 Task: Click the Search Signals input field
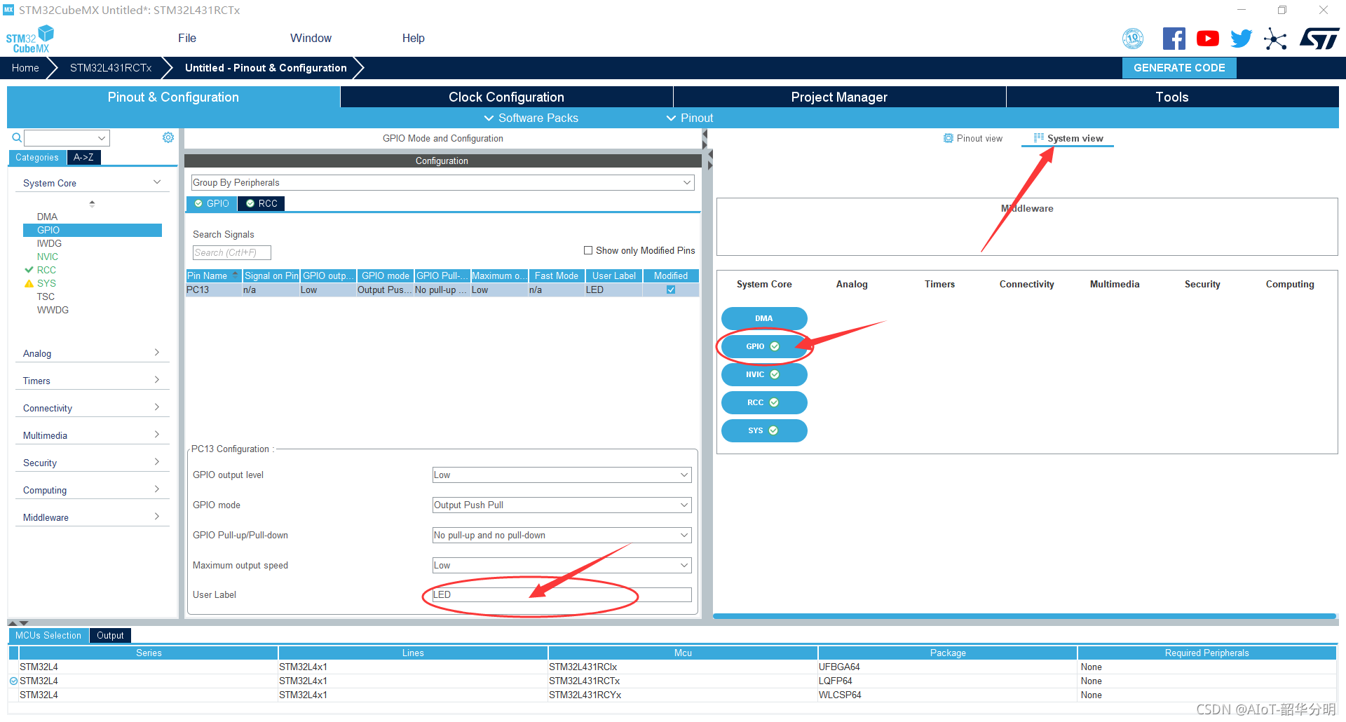[231, 252]
